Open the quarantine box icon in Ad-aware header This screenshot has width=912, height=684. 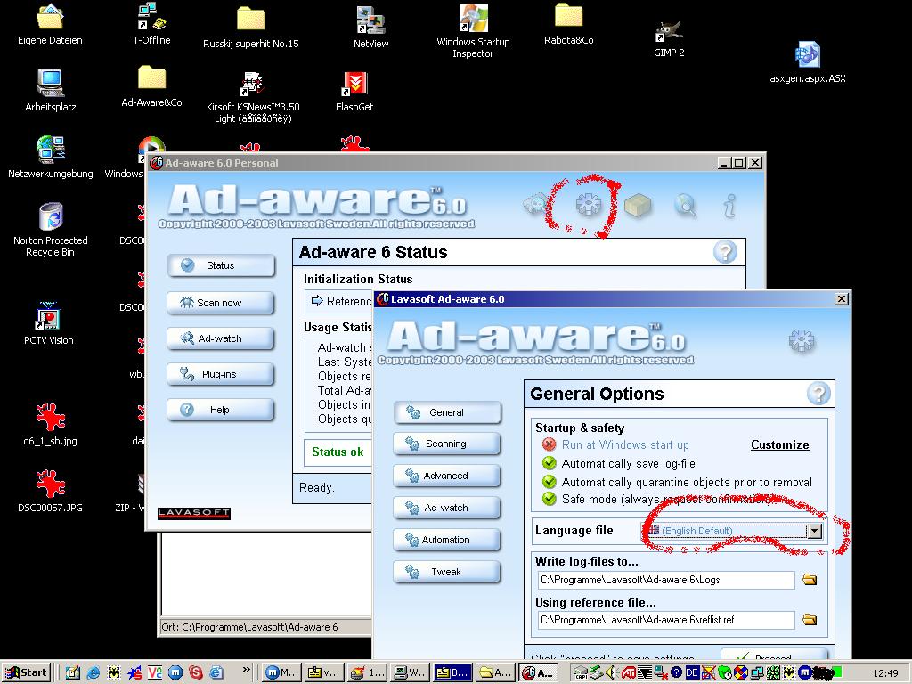tap(638, 205)
